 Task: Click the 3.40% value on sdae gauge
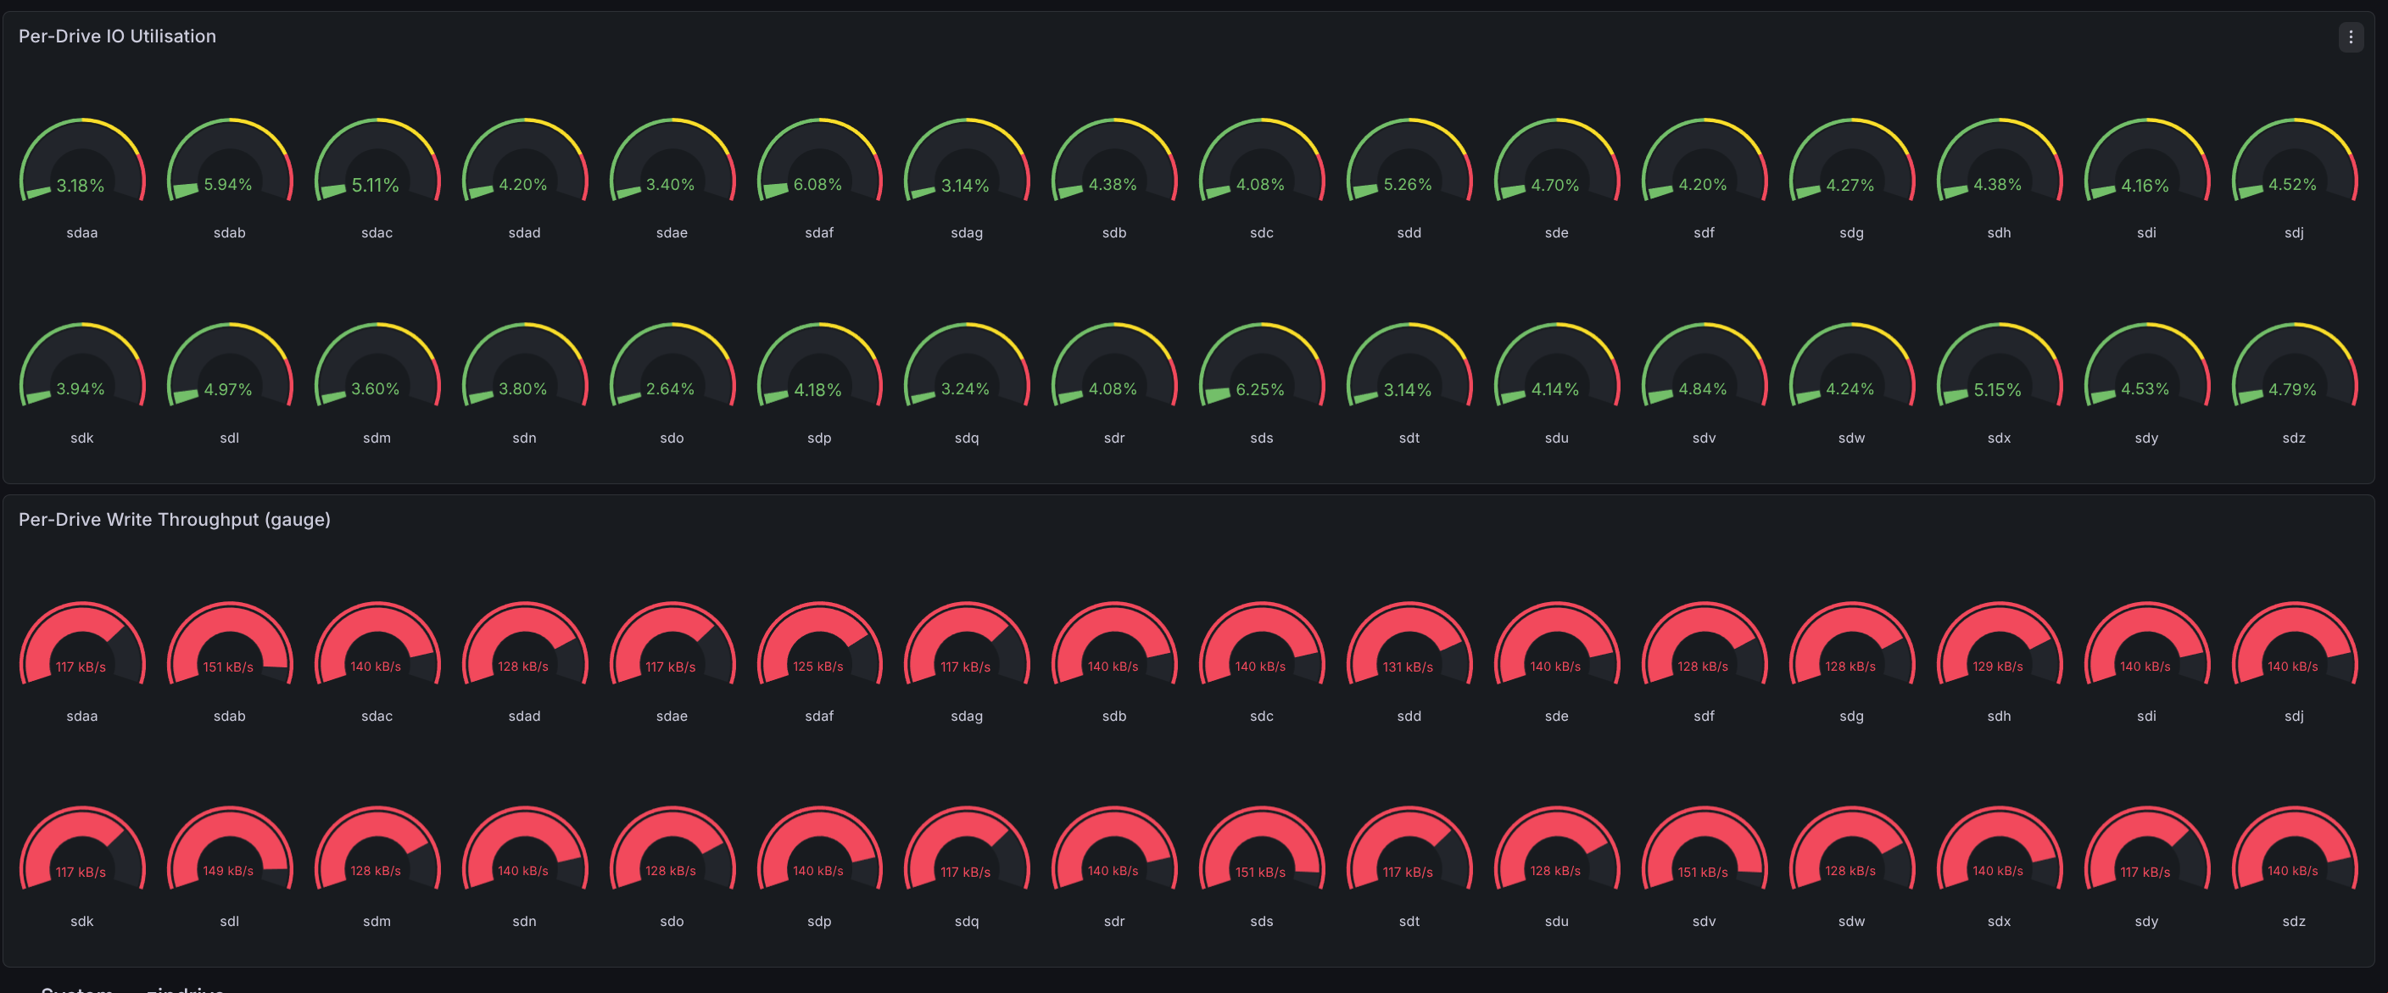pos(670,185)
